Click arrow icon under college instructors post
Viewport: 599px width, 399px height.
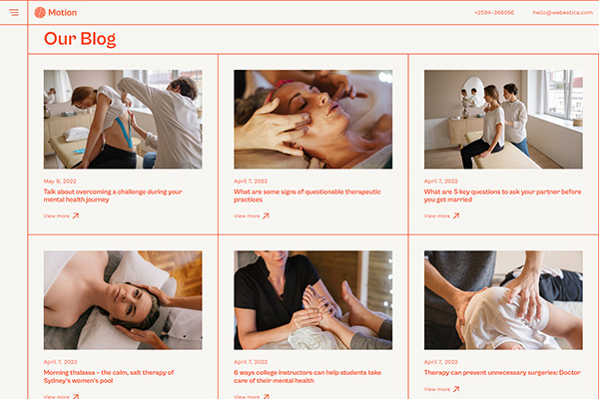pos(266,397)
